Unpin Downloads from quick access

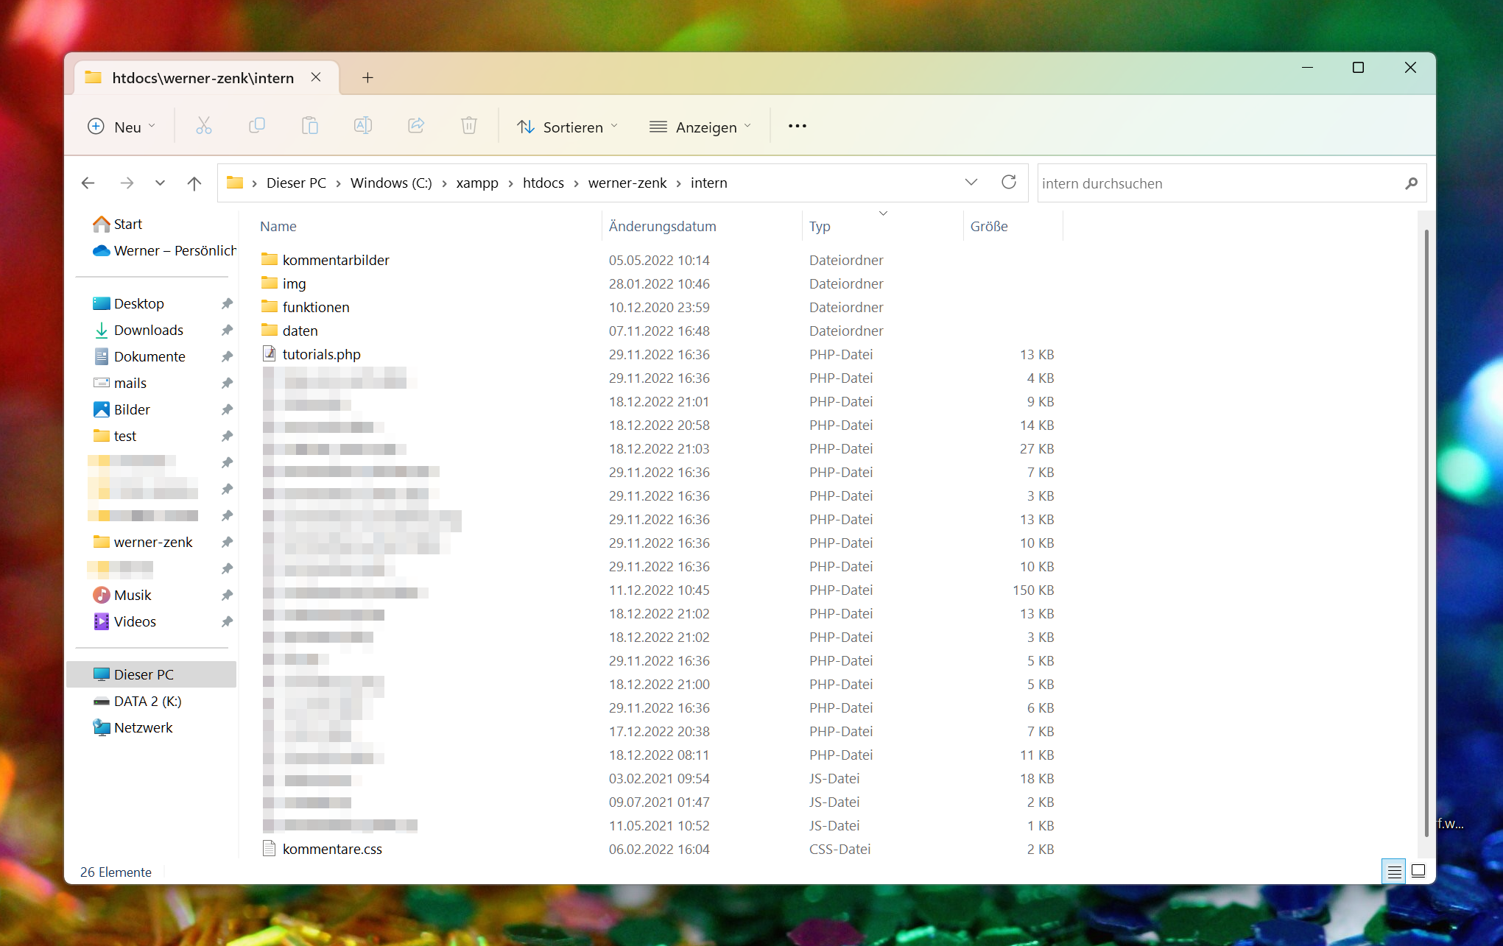point(227,331)
